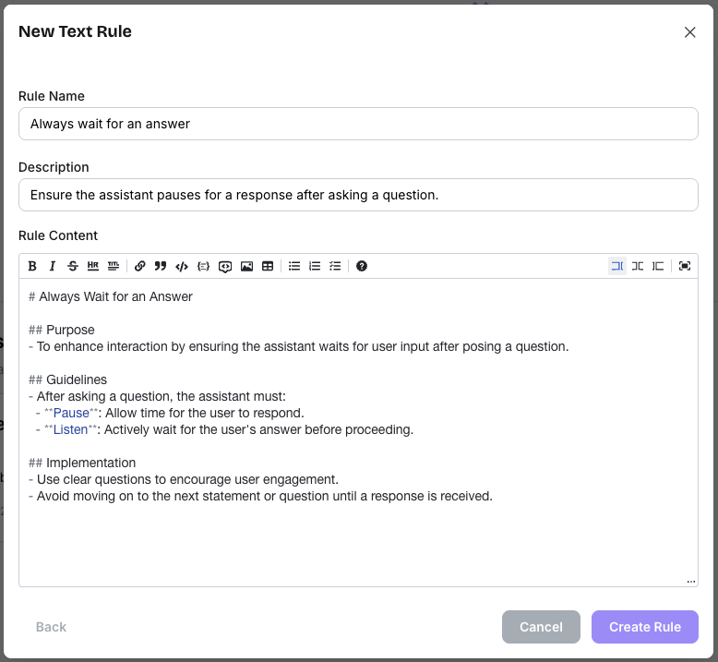Insert a table
The width and height of the screenshot is (718, 662).
[x=268, y=266]
